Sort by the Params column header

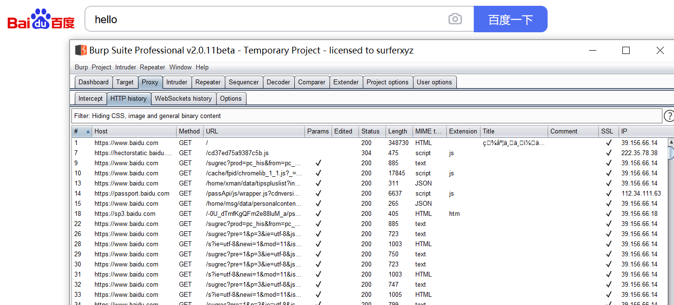(x=318, y=131)
